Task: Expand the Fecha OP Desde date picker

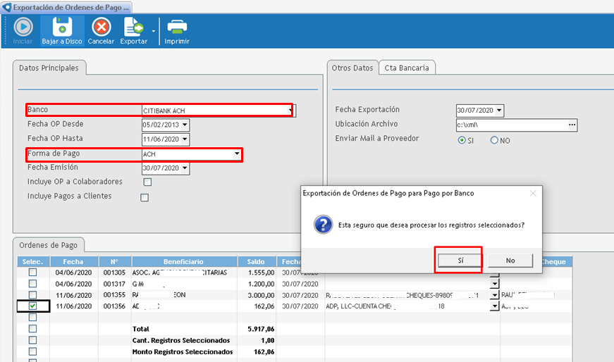Action: (185, 125)
